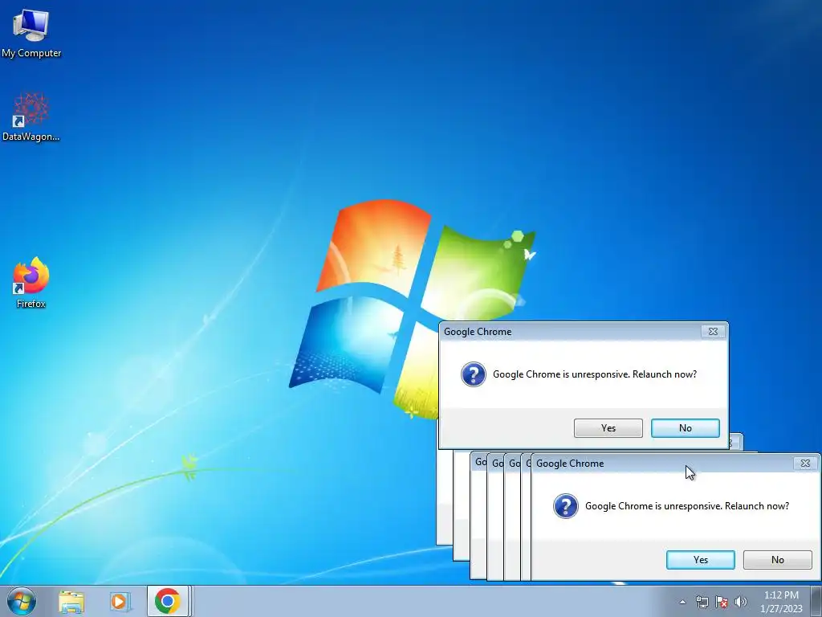Click No in the front lower Chrome dialog

(777, 560)
